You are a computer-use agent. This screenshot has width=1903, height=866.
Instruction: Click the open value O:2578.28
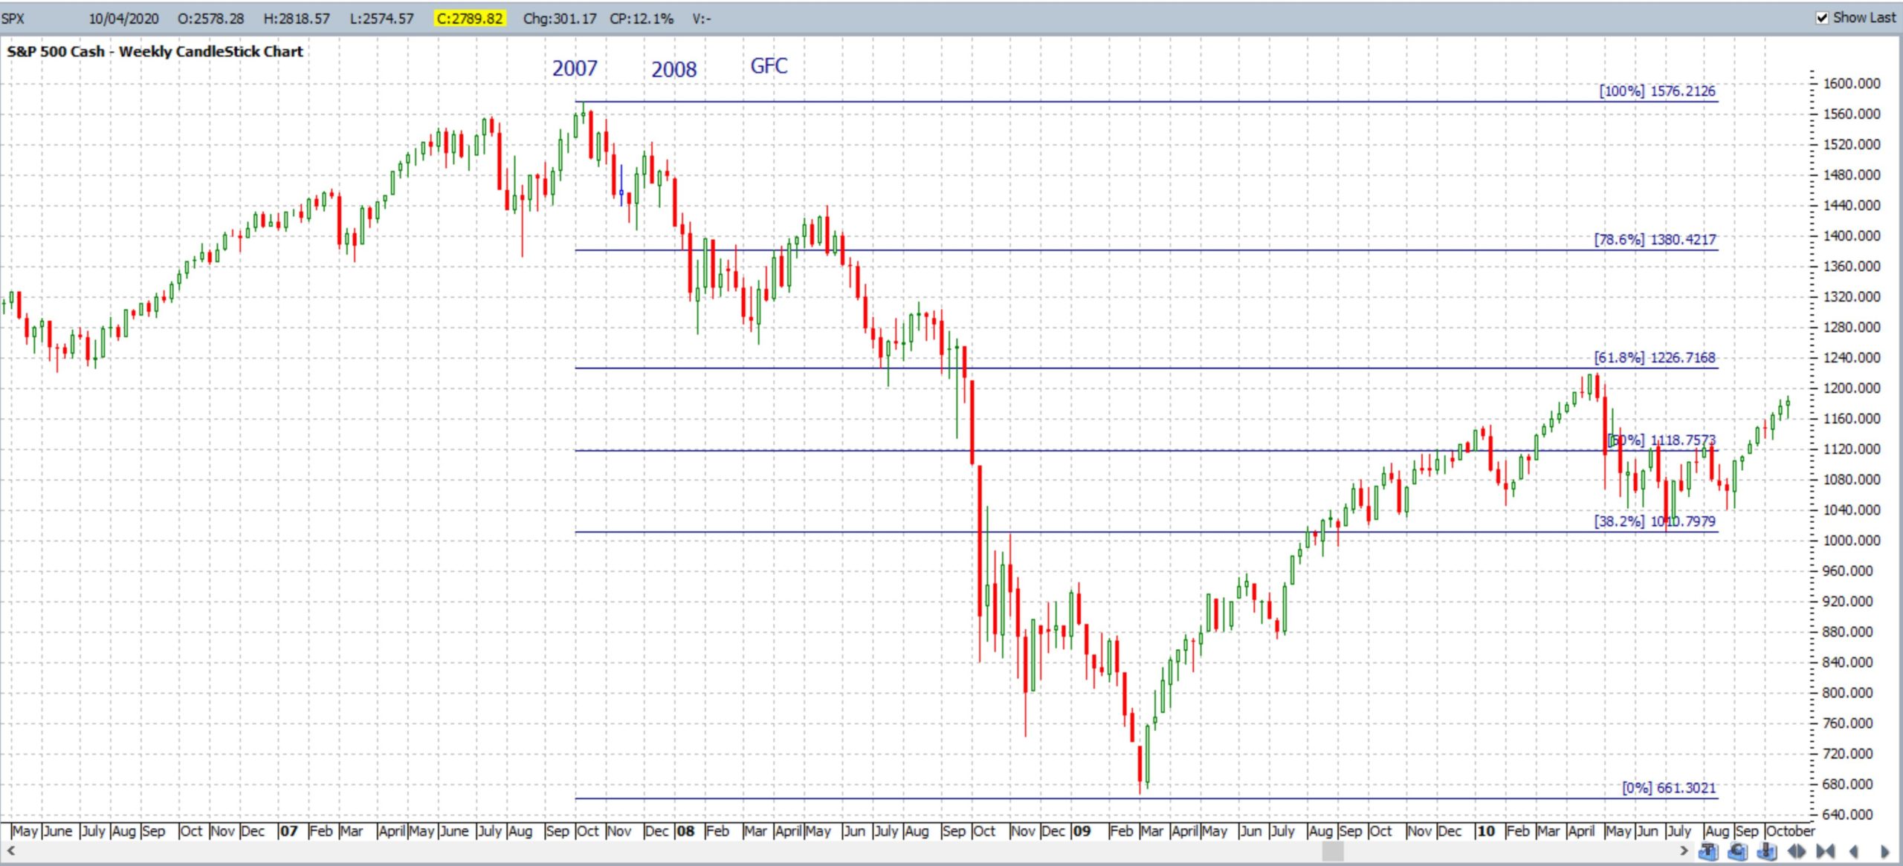tap(210, 19)
